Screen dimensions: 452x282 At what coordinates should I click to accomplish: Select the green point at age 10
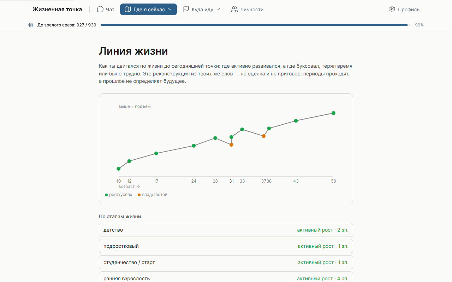pyautogui.click(x=119, y=169)
